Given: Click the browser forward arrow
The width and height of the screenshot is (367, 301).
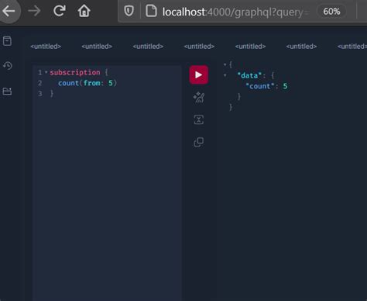Looking at the screenshot, I should [34, 11].
